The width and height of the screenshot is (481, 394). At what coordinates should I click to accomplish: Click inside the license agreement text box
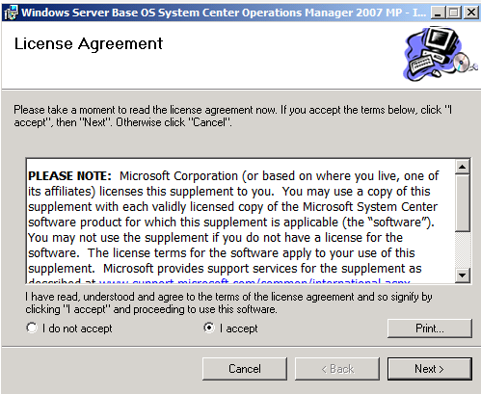tap(241, 222)
